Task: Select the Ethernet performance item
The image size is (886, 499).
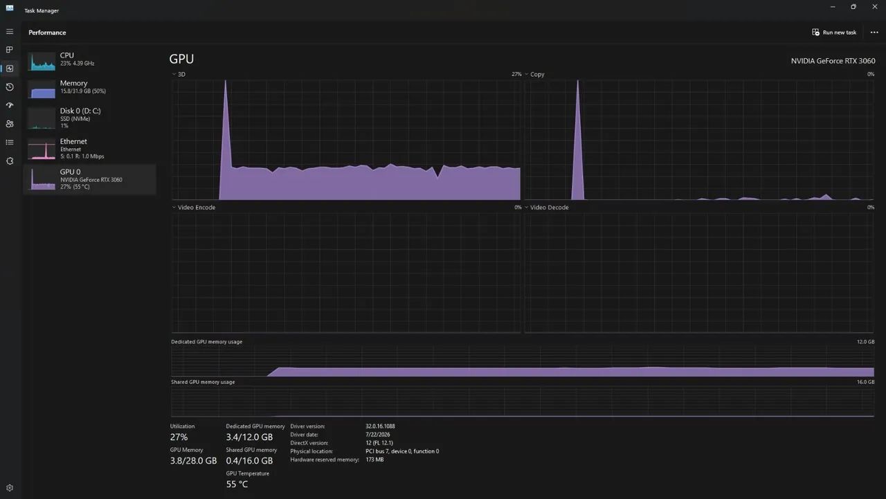Action: tap(90, 149)
